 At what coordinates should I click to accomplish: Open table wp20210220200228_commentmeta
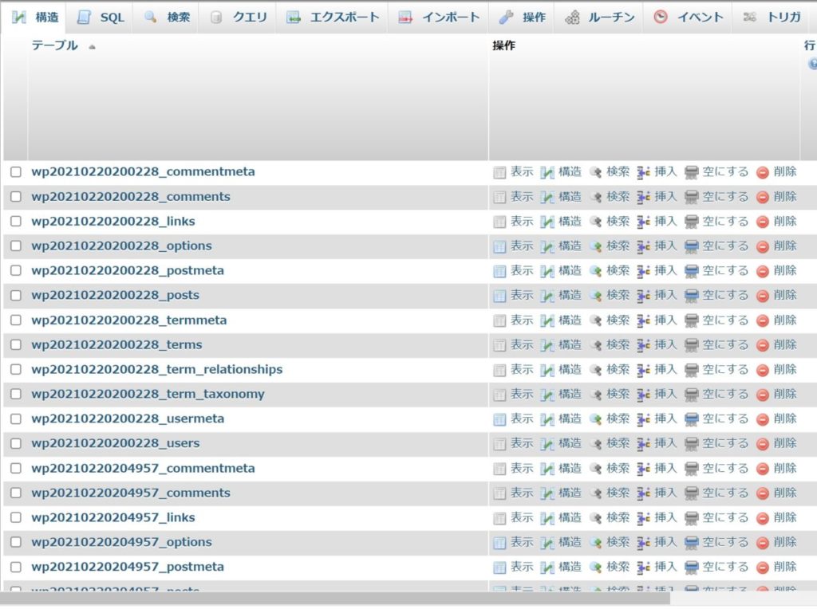click(x=144, y=171)
